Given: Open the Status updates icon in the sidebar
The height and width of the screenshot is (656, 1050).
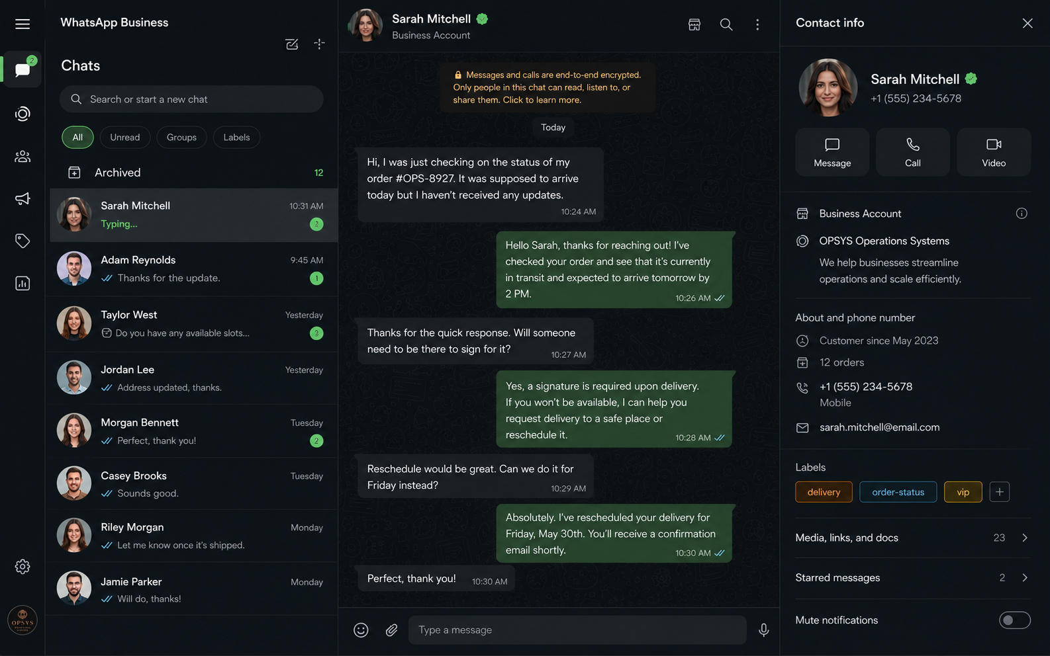Looking at the screenshot, I should click(23, 114).
